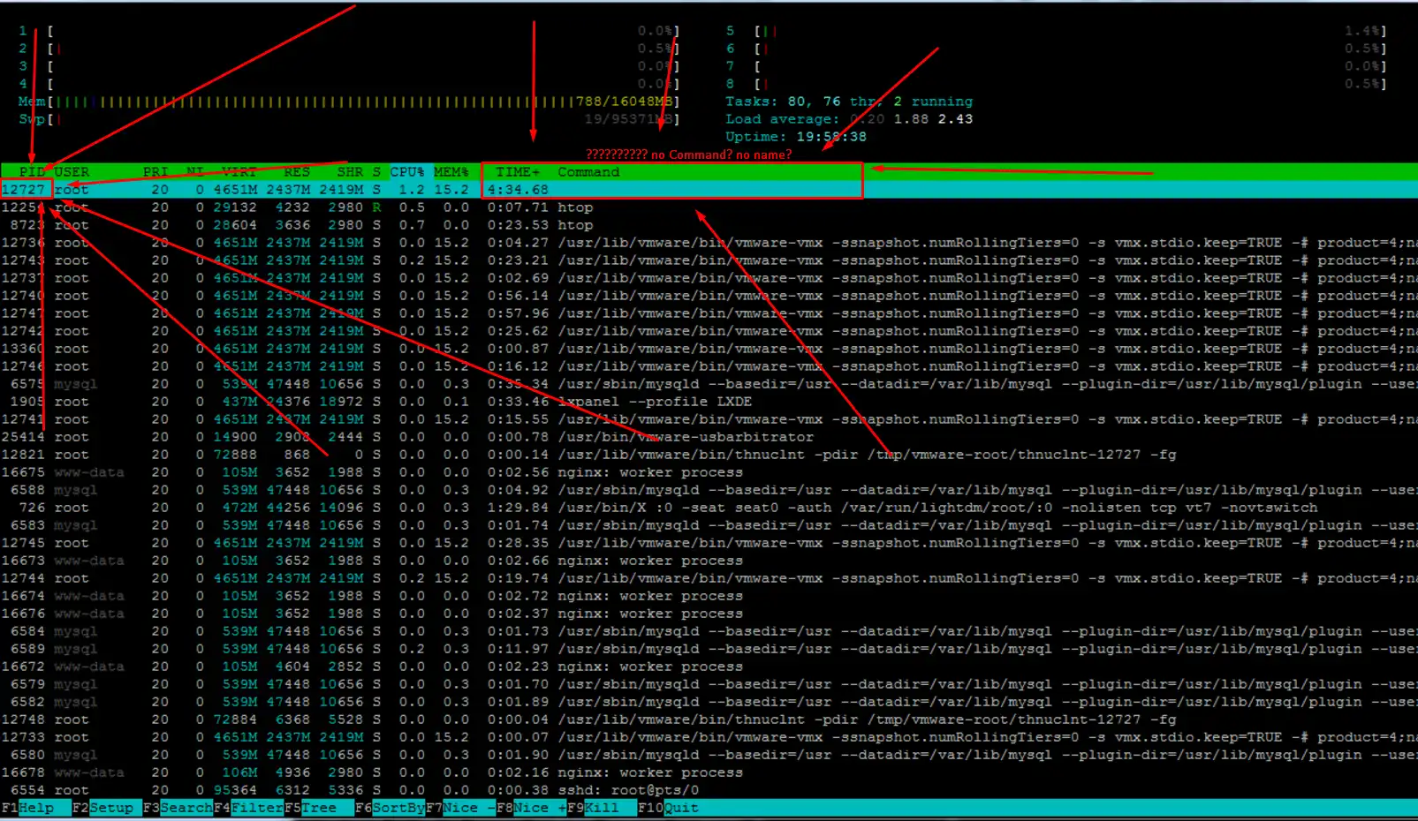Click the CPU 5 usage meter
Viewport: 1418px width, 821px height.
coord(1057,31)
